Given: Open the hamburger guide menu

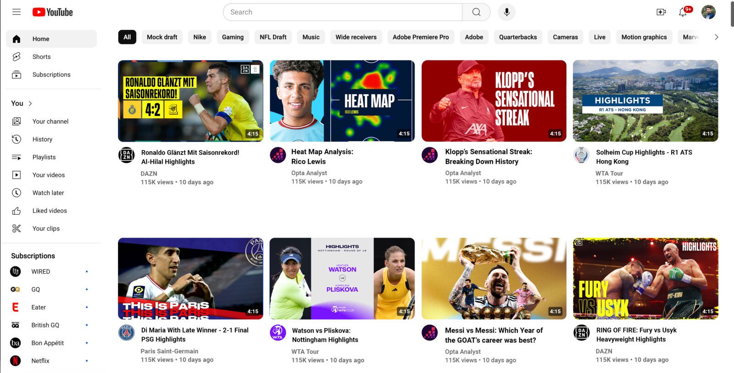Looking at the screenshot, I should coord(17,12).
